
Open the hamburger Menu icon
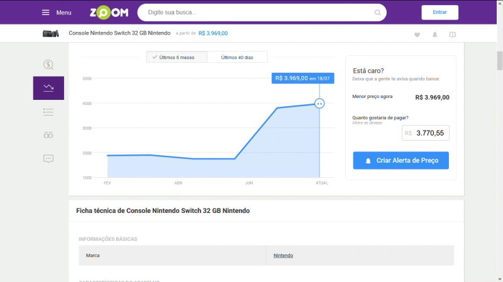coord(45,13)
